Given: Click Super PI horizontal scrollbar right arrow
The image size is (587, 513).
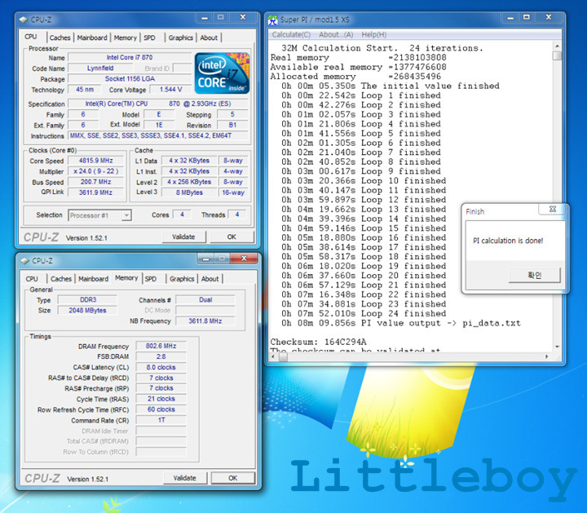Looking at the screenshot, I should pyautogui.click(x=547, y=357).
